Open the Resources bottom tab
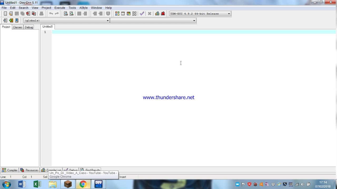The height and width of the screenshot is (189, 337). point(29,170)
